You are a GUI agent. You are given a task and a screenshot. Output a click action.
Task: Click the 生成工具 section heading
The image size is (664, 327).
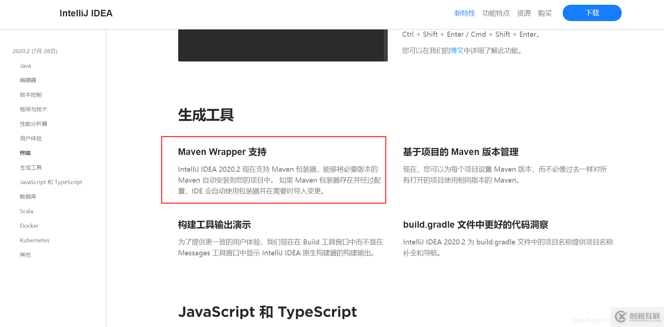click(206, 115)
